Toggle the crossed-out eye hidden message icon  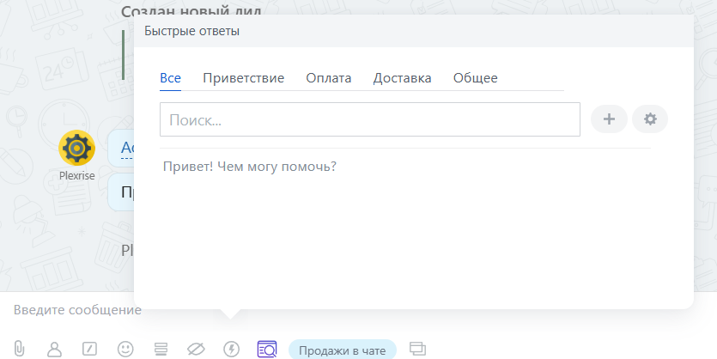point(197,349)
